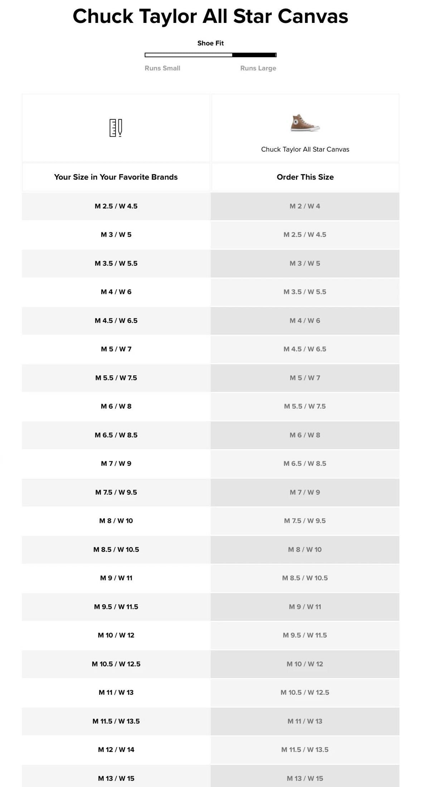Select the M 10.5 / W 12.5 brand size row
422x787 pixels.
pos(116,664)
